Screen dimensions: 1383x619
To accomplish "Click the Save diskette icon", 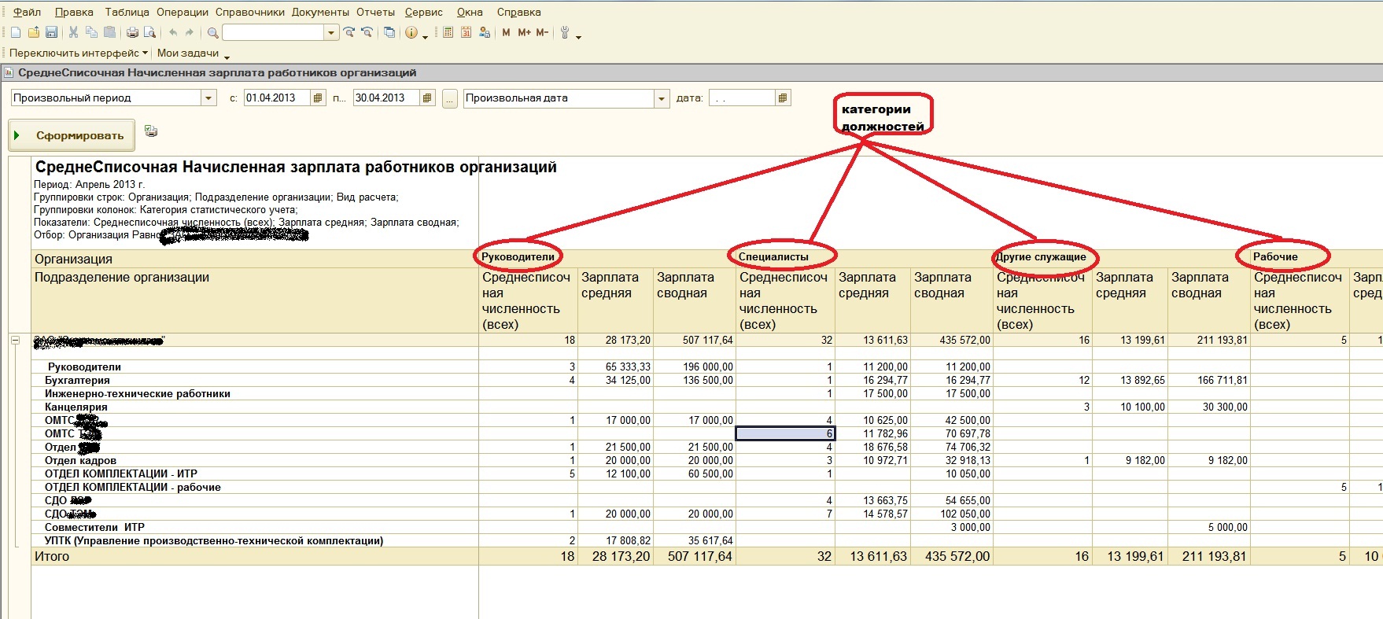I will (51, 32).
